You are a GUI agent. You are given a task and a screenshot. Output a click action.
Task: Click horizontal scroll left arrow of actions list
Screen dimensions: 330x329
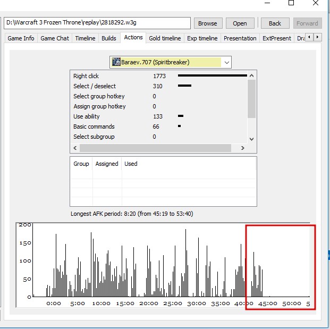click(75, 148)
